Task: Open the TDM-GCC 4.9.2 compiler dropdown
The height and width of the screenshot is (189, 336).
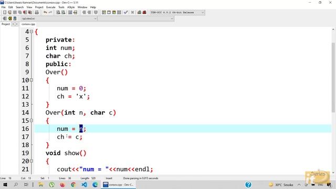Action: pos(177,13)
